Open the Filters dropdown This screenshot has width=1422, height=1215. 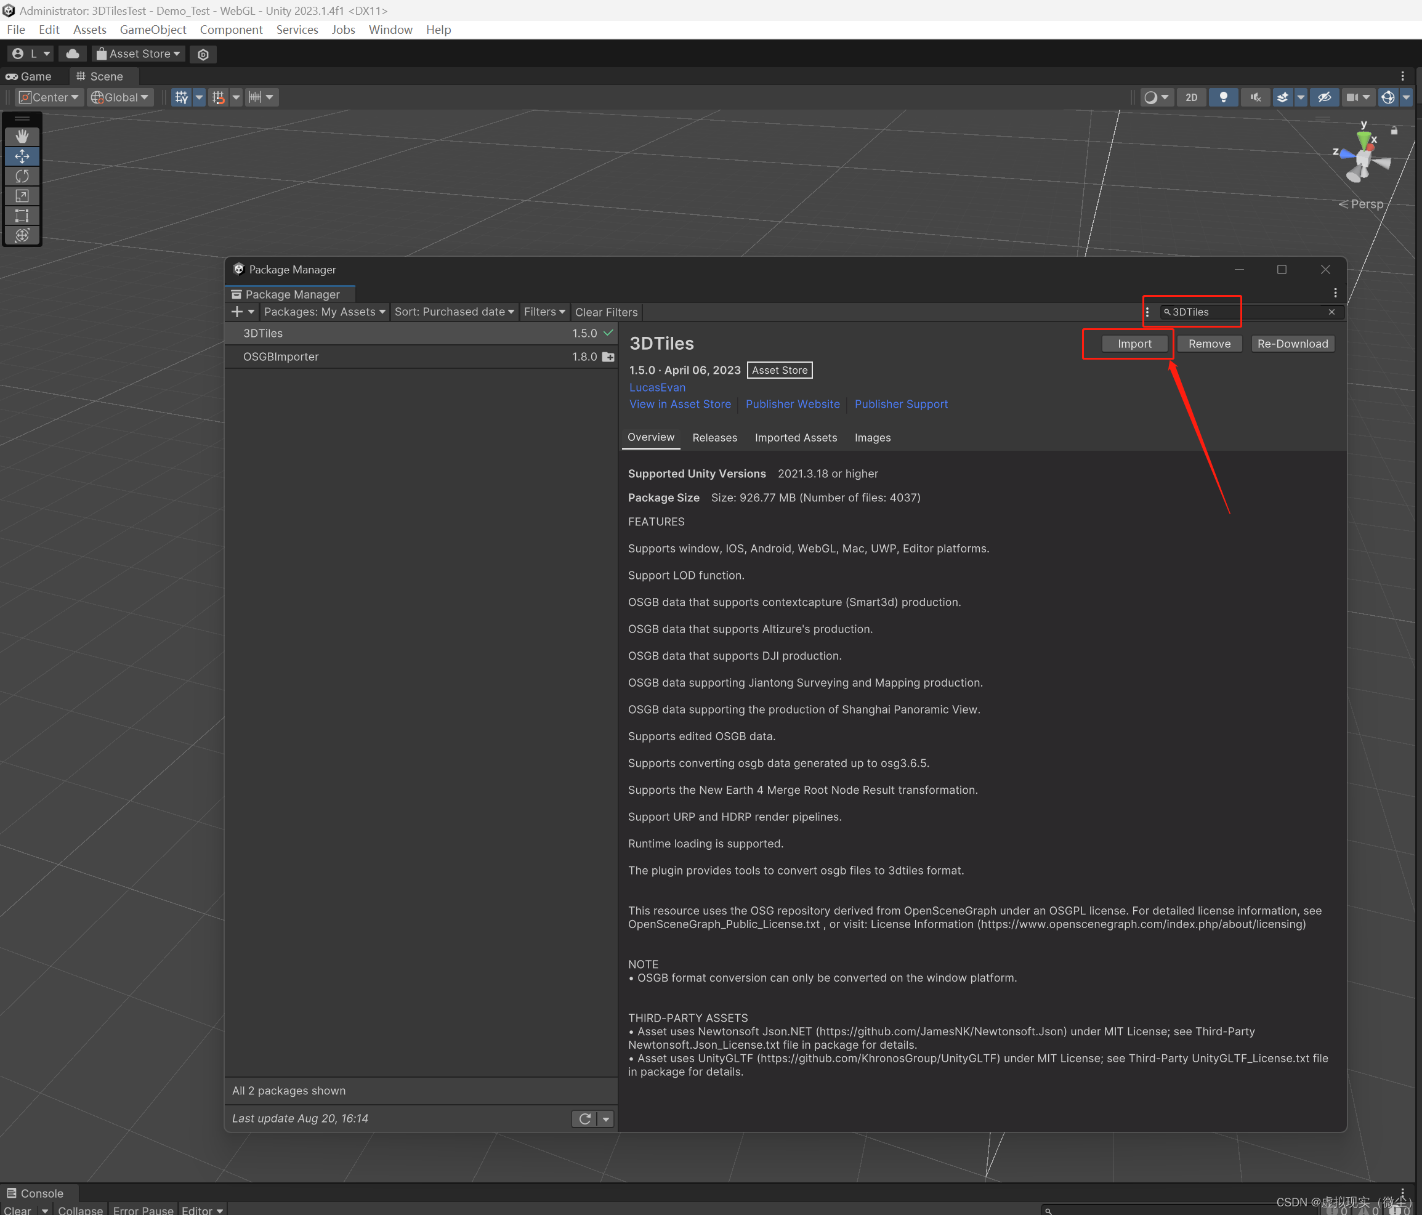coord(544,312)
